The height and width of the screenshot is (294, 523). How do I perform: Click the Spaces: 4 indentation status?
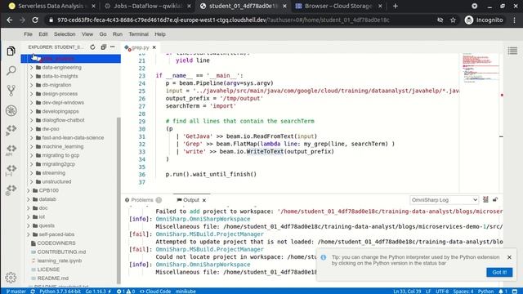(x=463, y=291)
